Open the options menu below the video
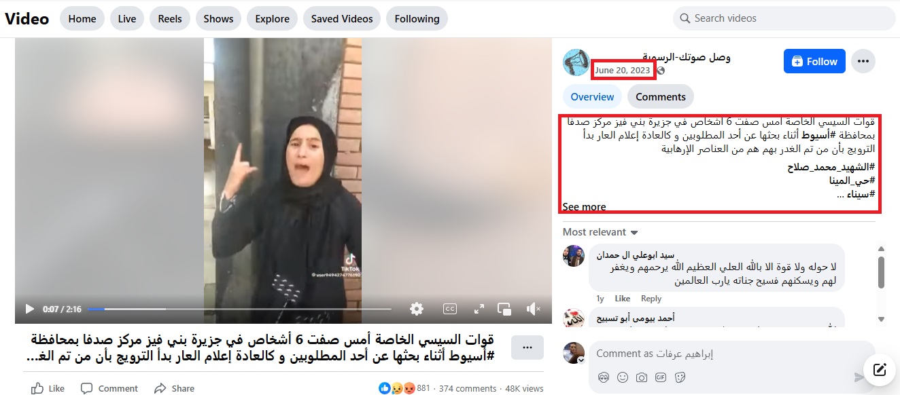 [x=527, y=347]
